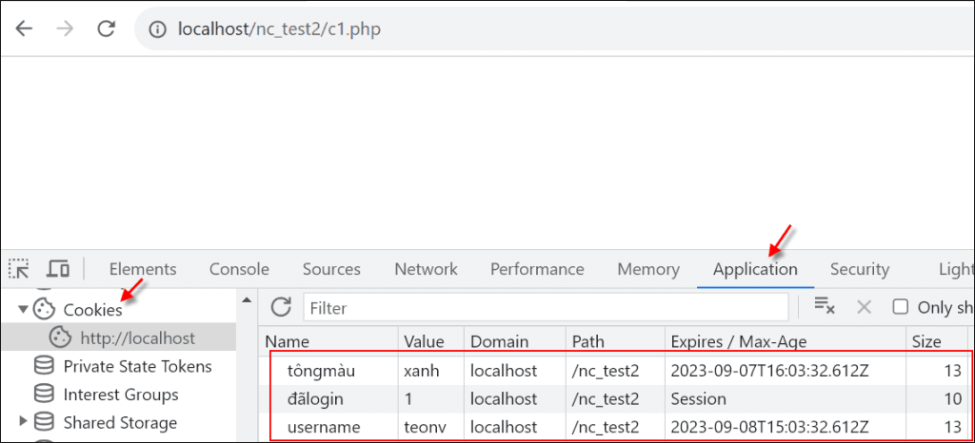Click the browser back arrow
The image size is (975, 443).
pos(24,29)
